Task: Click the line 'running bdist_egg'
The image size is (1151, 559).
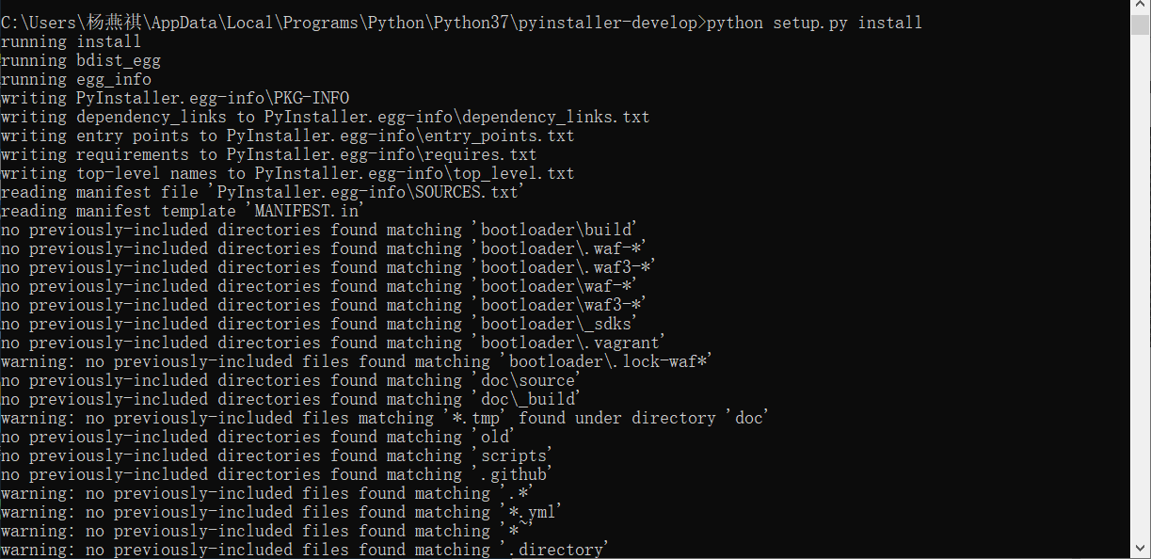Action: tap(80, 59)
